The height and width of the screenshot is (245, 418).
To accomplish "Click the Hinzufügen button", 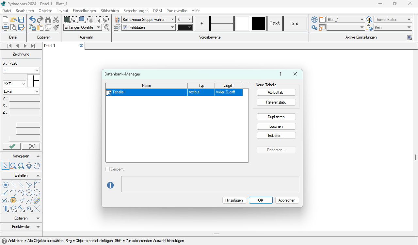I will [x=234, y=200].
